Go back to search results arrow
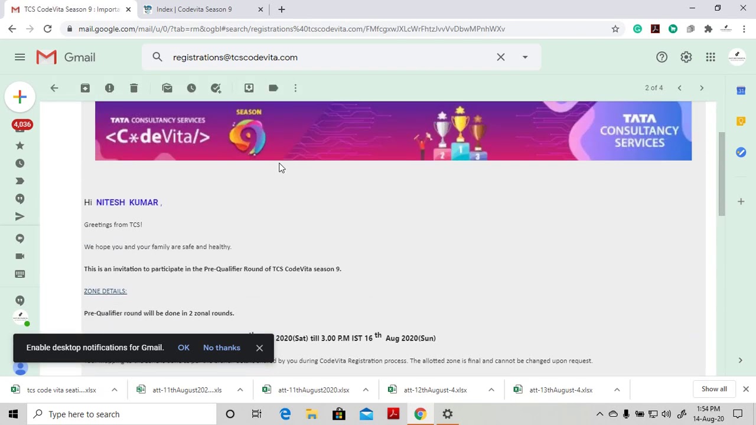Image resolution: width=756 pixels, height=425 pixels. 54,88
